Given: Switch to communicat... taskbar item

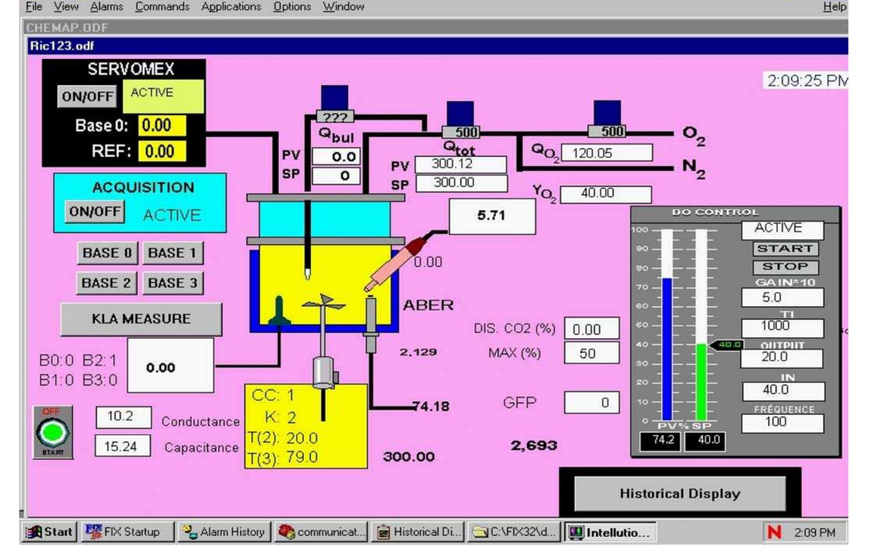Looking at the screenshot, I should [x=320, y=532].
